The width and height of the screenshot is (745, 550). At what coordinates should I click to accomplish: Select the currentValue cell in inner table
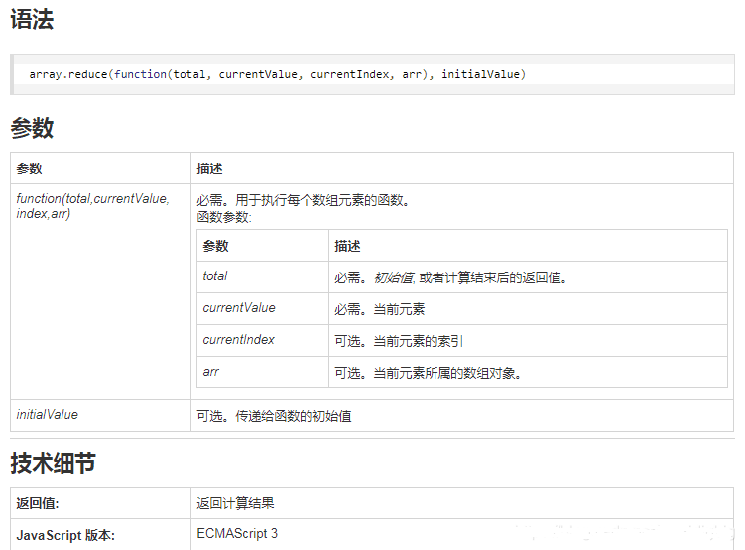[x=263, y=308]
